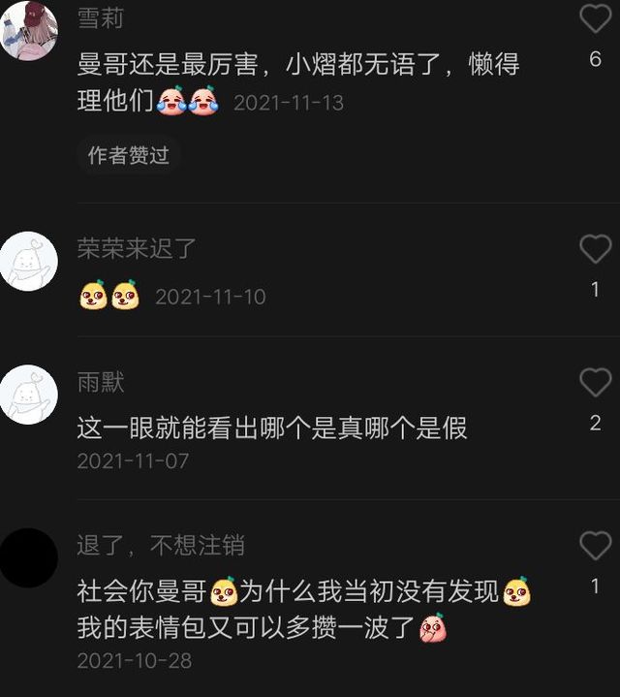Tap the heart on 荣荣来迟了's comment
Viewport: 620px width, 697px height.
coord(595,249)
